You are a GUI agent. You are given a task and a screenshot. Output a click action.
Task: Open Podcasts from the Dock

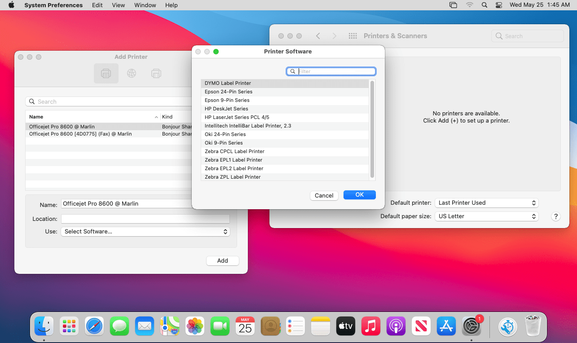point(396,326)
